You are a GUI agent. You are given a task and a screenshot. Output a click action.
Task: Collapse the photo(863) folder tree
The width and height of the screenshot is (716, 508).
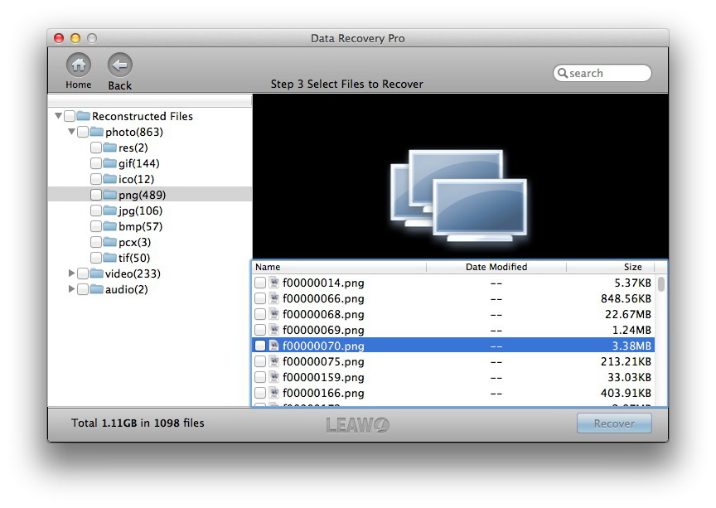(71, 132)
